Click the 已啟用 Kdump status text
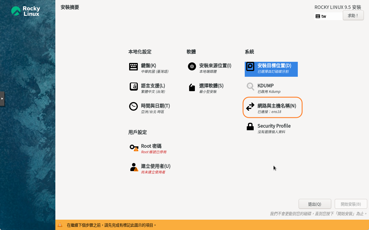 tap(269, 91)
